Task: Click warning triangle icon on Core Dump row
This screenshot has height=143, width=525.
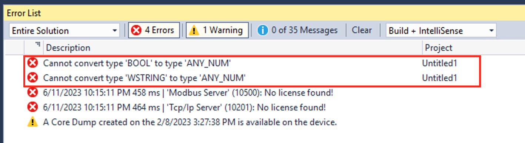Action: [x=33, y=122]
